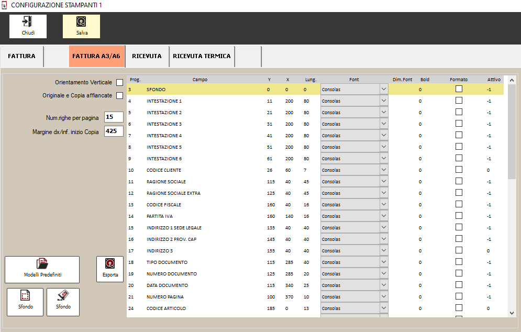Open Font dropdown for NUMERO PAGINA row

pos(384,296)
